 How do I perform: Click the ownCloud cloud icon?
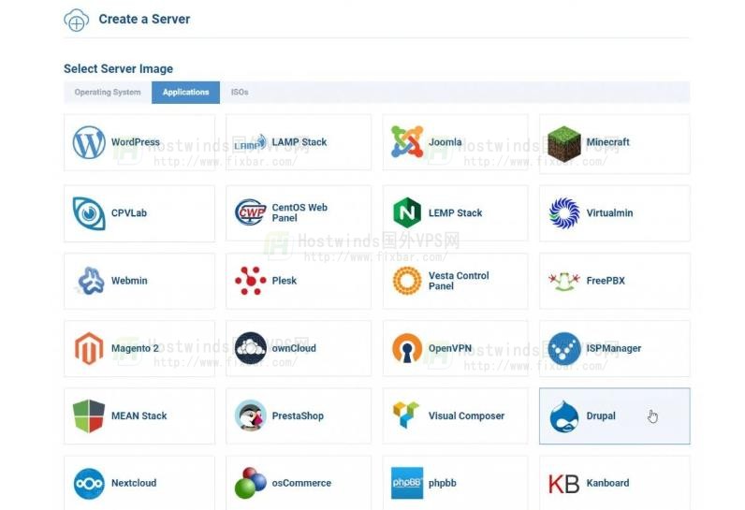coord(251,348)
